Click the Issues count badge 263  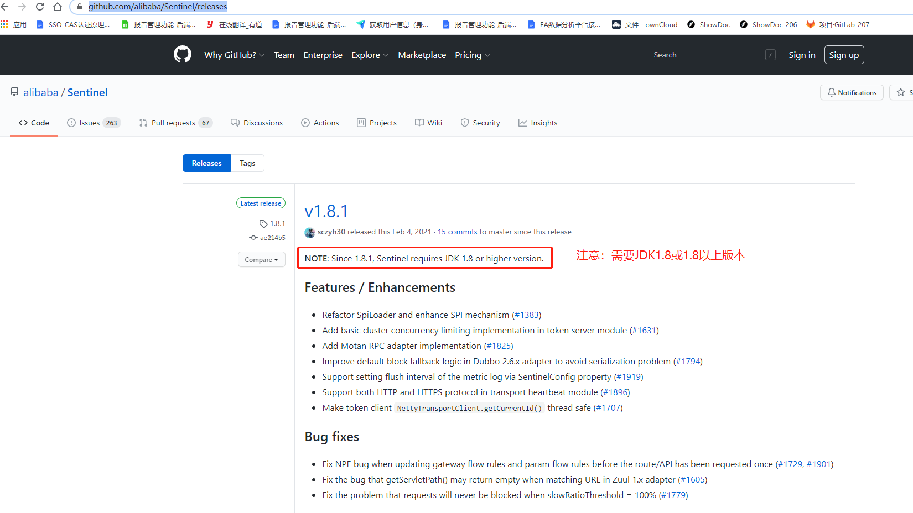point(112,123)
